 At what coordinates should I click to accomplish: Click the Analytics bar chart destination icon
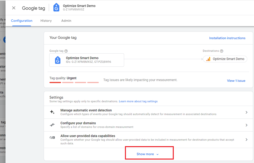(x=208, y=59)
